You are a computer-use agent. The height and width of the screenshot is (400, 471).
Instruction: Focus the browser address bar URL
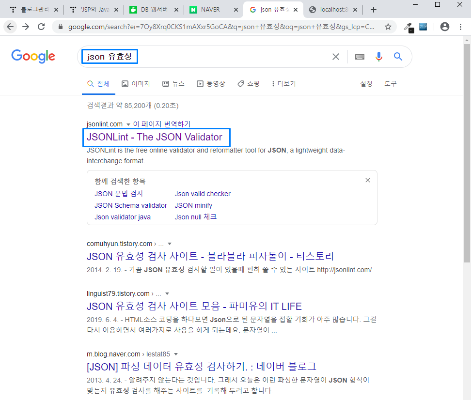(x=221, y=27)
